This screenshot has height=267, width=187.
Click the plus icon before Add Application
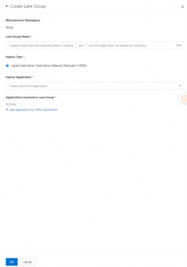click(7, 110)
